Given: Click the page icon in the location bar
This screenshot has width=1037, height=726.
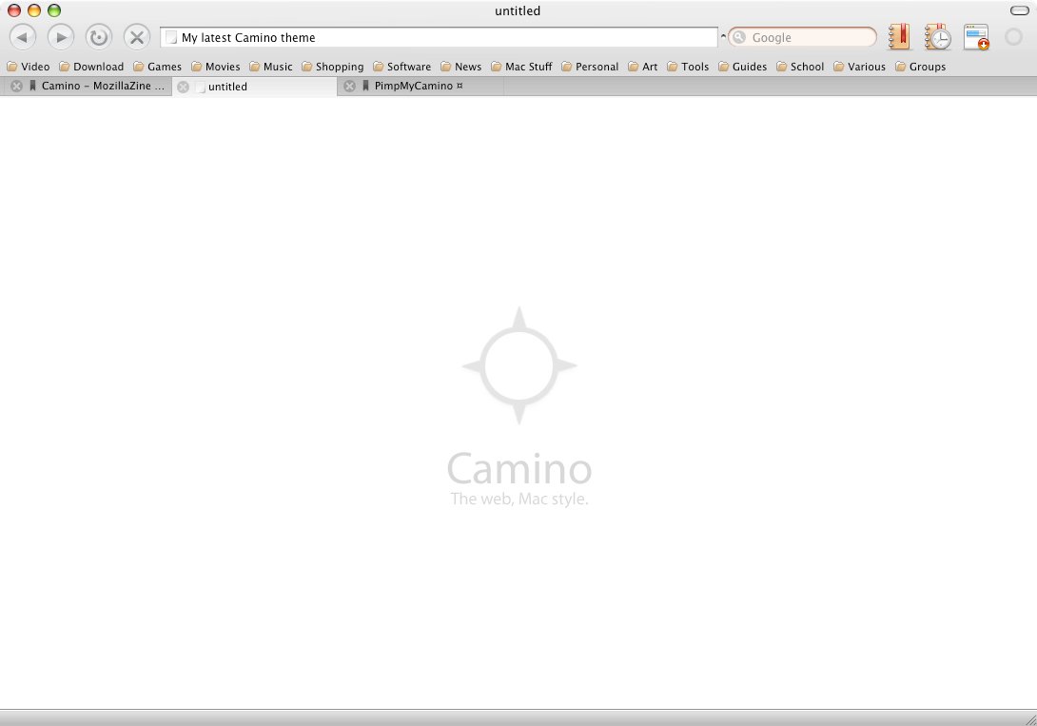Looking at the screenshot, I should 171,38.
